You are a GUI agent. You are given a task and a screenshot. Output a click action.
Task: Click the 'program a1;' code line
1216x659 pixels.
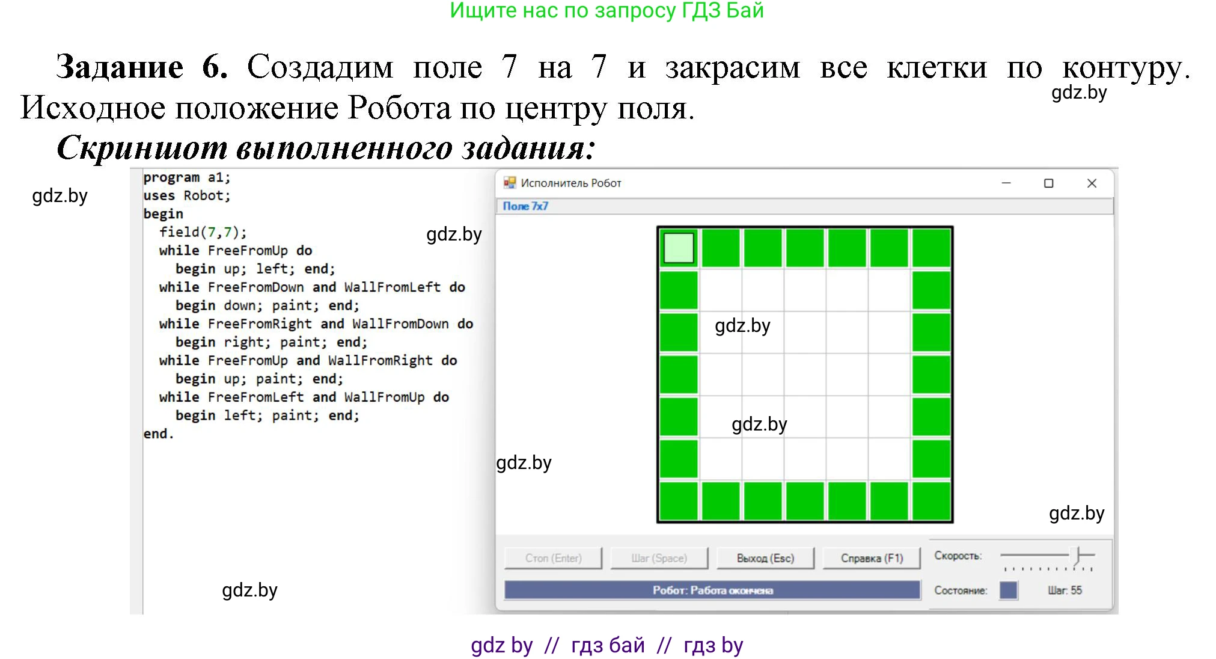(x=186, y=177)
